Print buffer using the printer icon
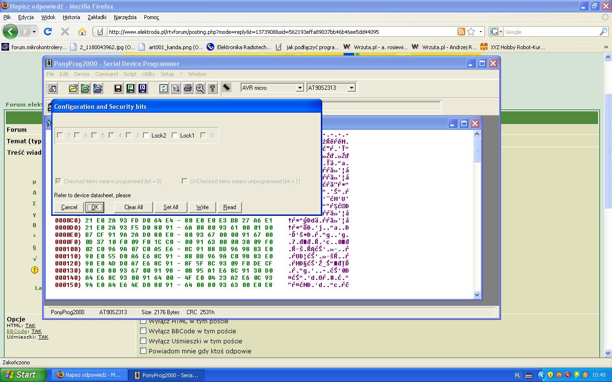This screenshot has height=382, width=612. [x=188, y=88]
